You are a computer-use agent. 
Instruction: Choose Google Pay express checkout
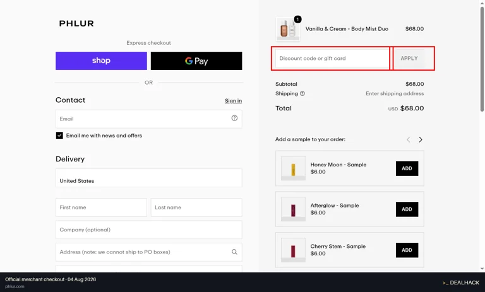click(196, 61)
